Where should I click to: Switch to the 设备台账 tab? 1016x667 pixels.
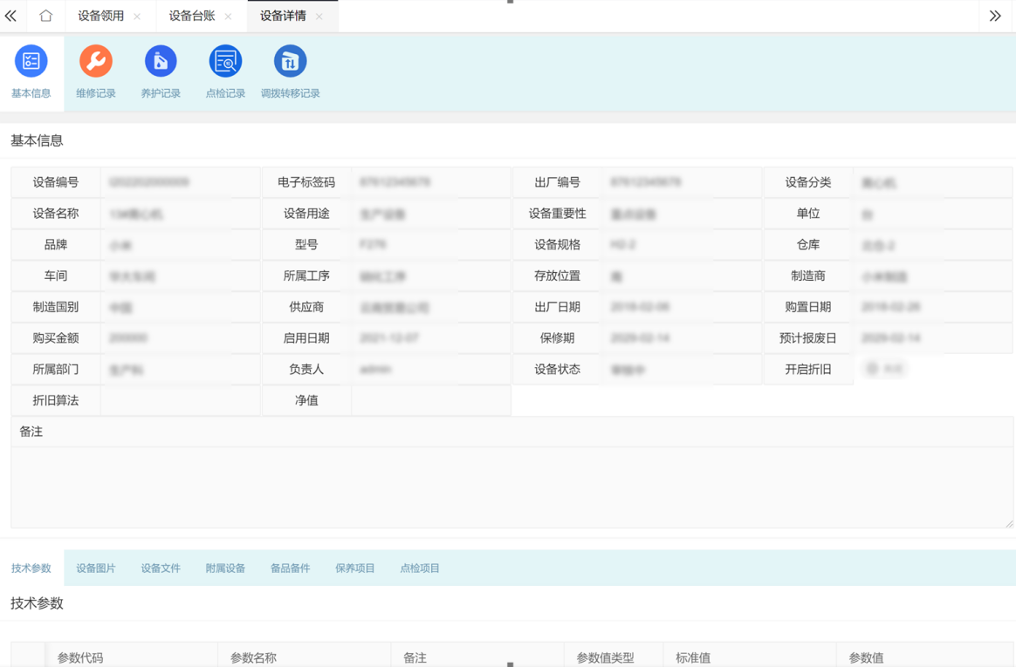click(x=191, y=16)
